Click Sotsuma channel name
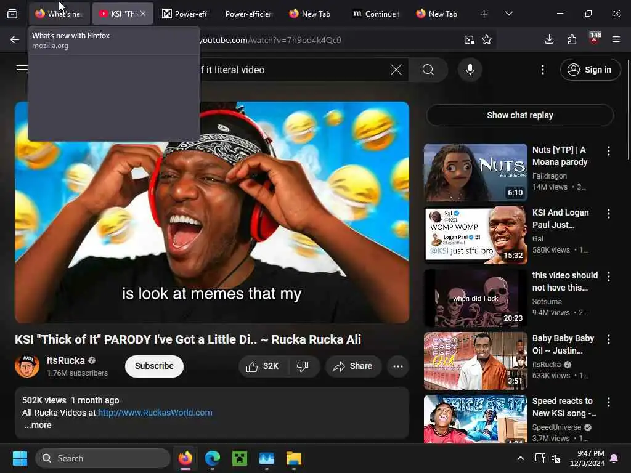The image size is (631, 473). tap(547, 302)
